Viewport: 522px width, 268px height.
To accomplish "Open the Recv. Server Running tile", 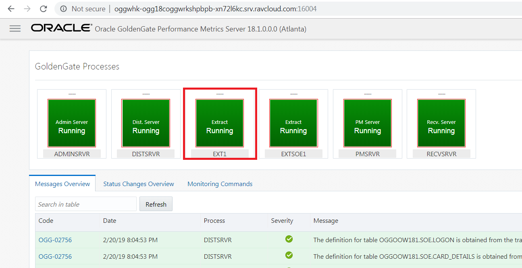I will tap(441, 124).
